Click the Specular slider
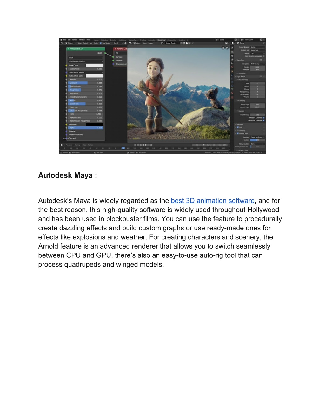This screenshot has height=420, width=325. point(86,83)
